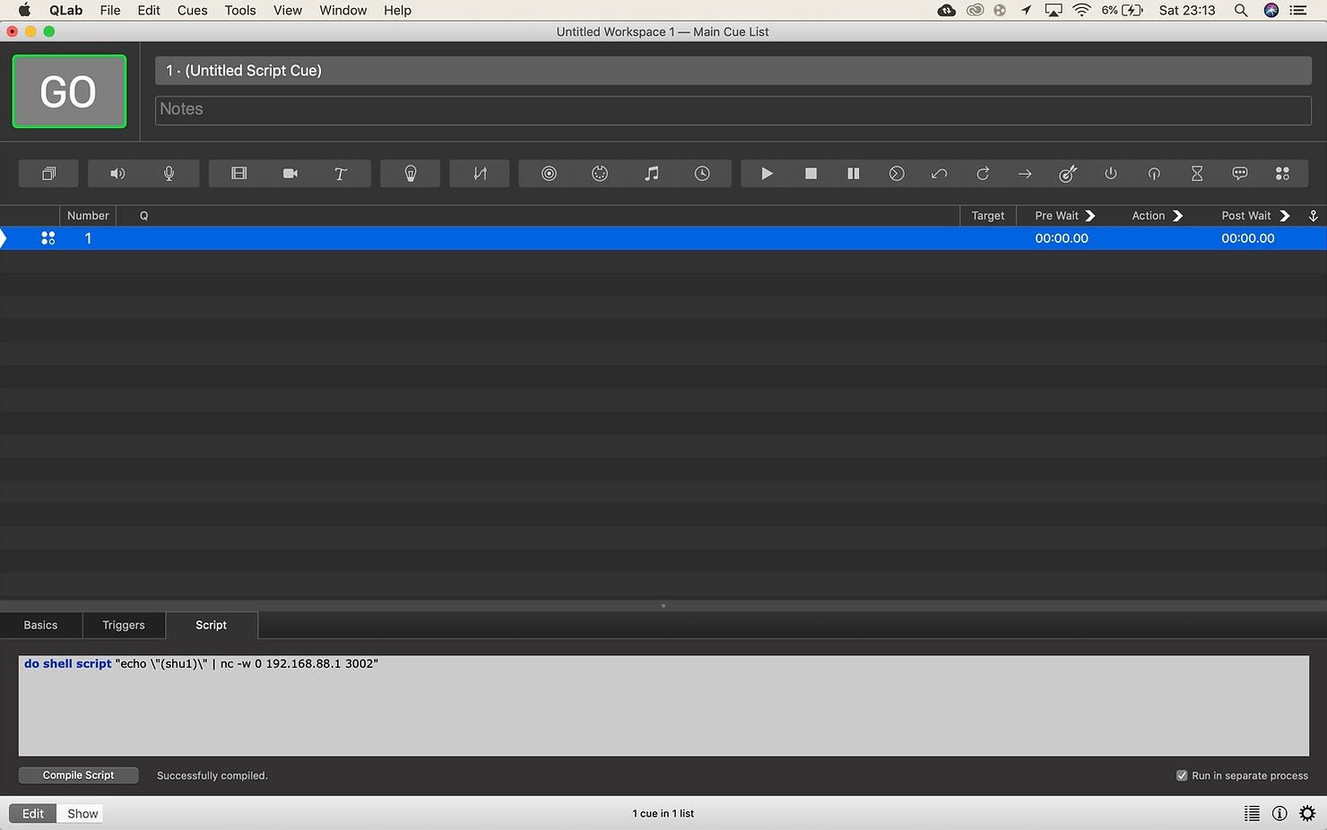Click the inspector splitter handle

pos(663,606)
